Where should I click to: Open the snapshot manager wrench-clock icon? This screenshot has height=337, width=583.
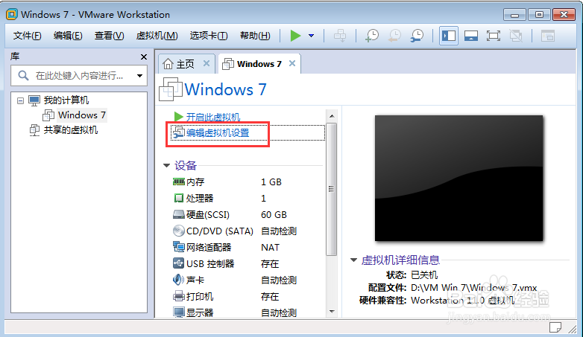[x=417, y=36]
